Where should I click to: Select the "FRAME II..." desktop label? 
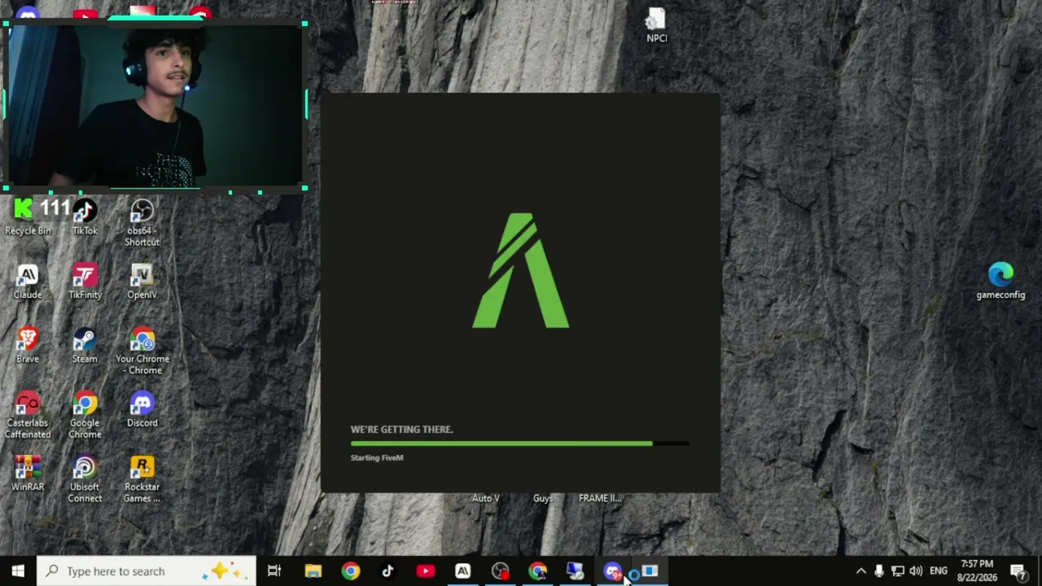[x=600, y=498]
